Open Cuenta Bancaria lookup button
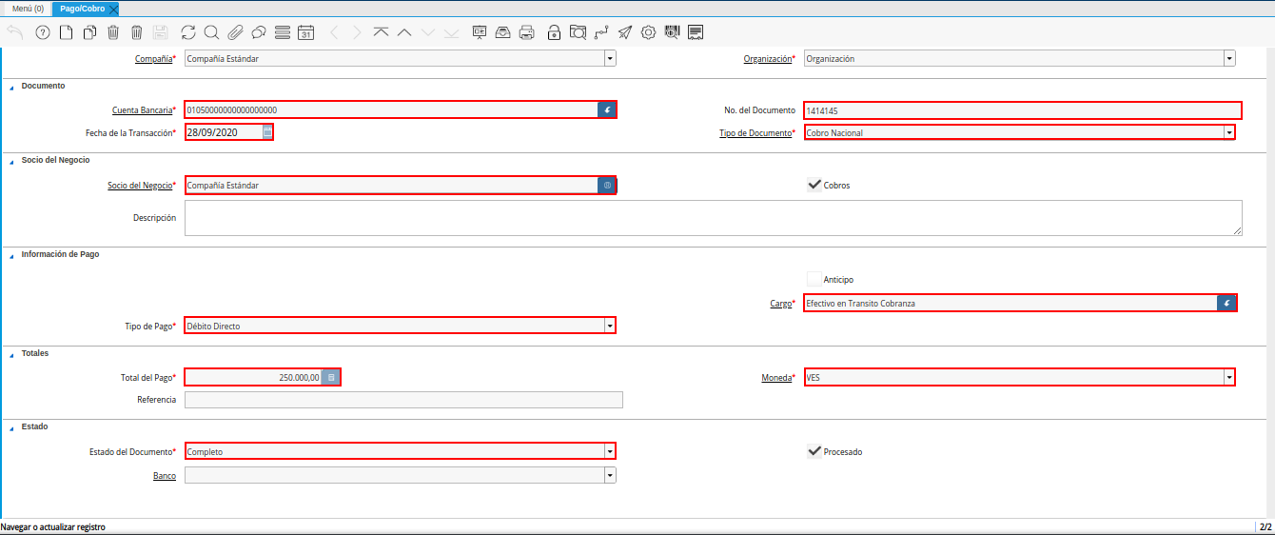This screenshot has height=535, width=1275. (607, 109)
